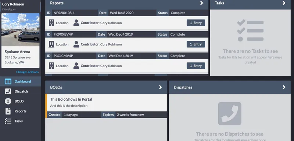Click the date Wed Jan 8 2020
The height and width of the screenshot is (141, 294).
(122, 13)
